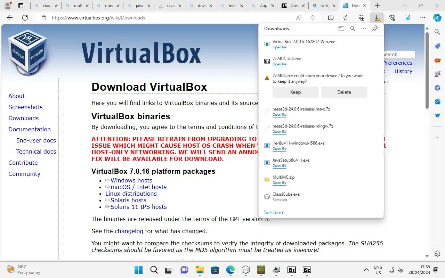View the changelog link
Image resolution: width=445 pixels, height=278 pixels.
[x=129, y=231]
